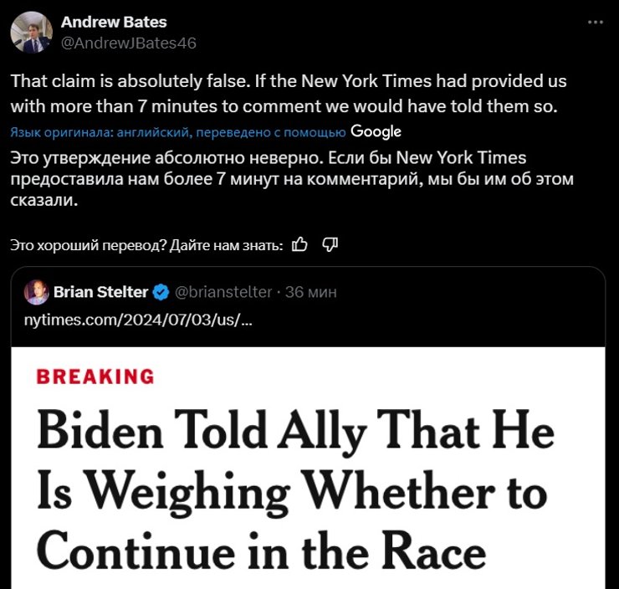The width and height of the screenshot is (619, 589).
Task: Open the @brianstelter handle
Action: 223,292
